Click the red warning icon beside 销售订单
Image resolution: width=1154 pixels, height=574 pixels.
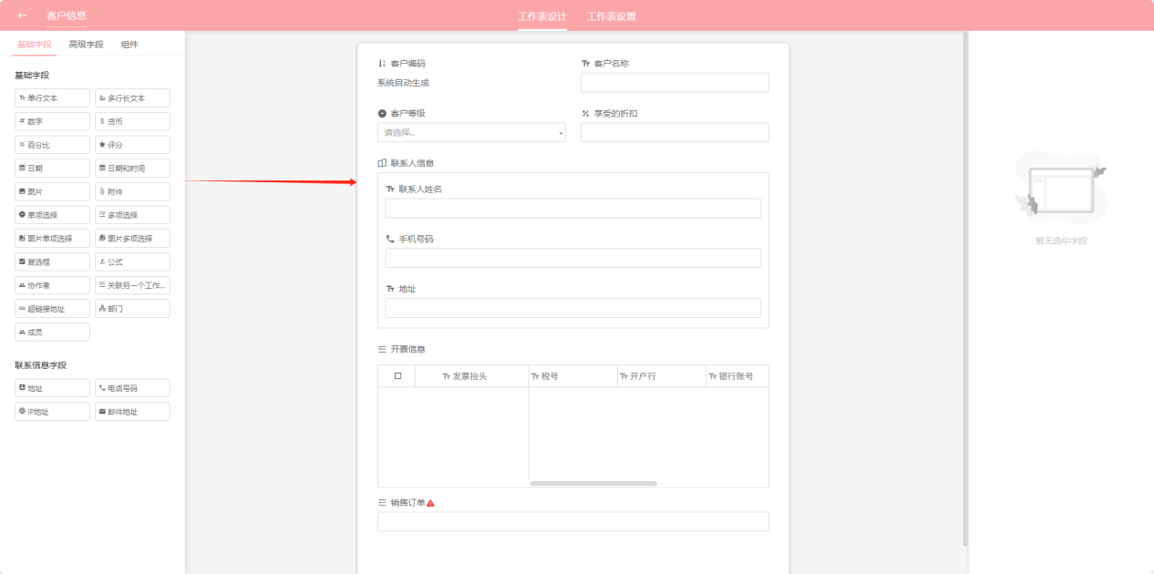(x=430, y=503)
